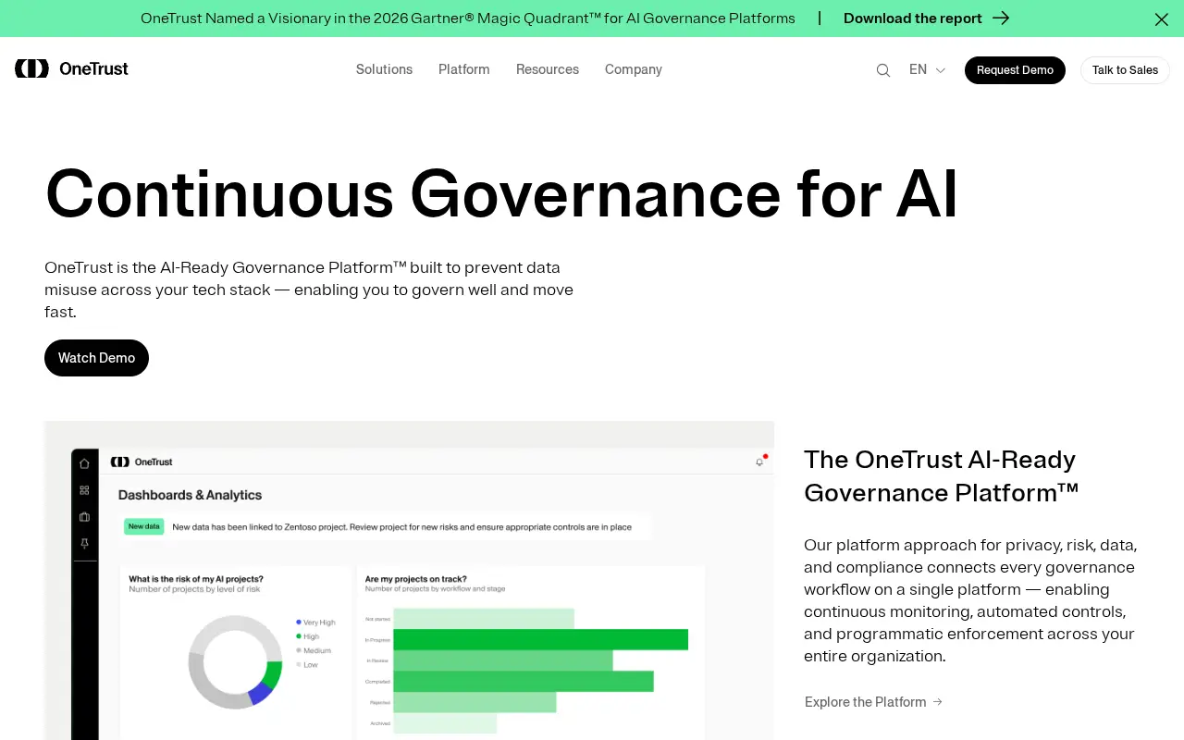The image size is (1184, 740).
Task: Click the Gartner Magic Quadrant announcement text
Action: pos(468,18)
